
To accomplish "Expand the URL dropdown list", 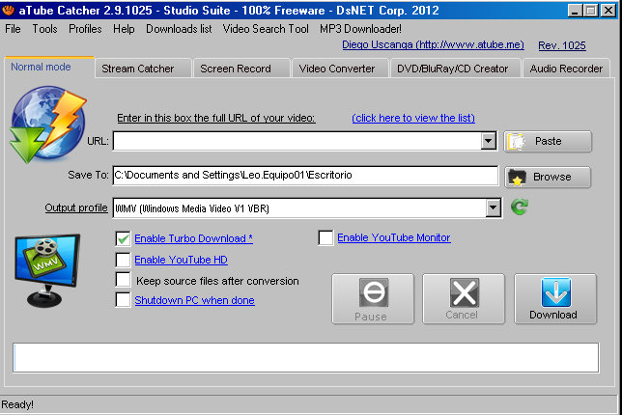I will click(x=489, y=142).
